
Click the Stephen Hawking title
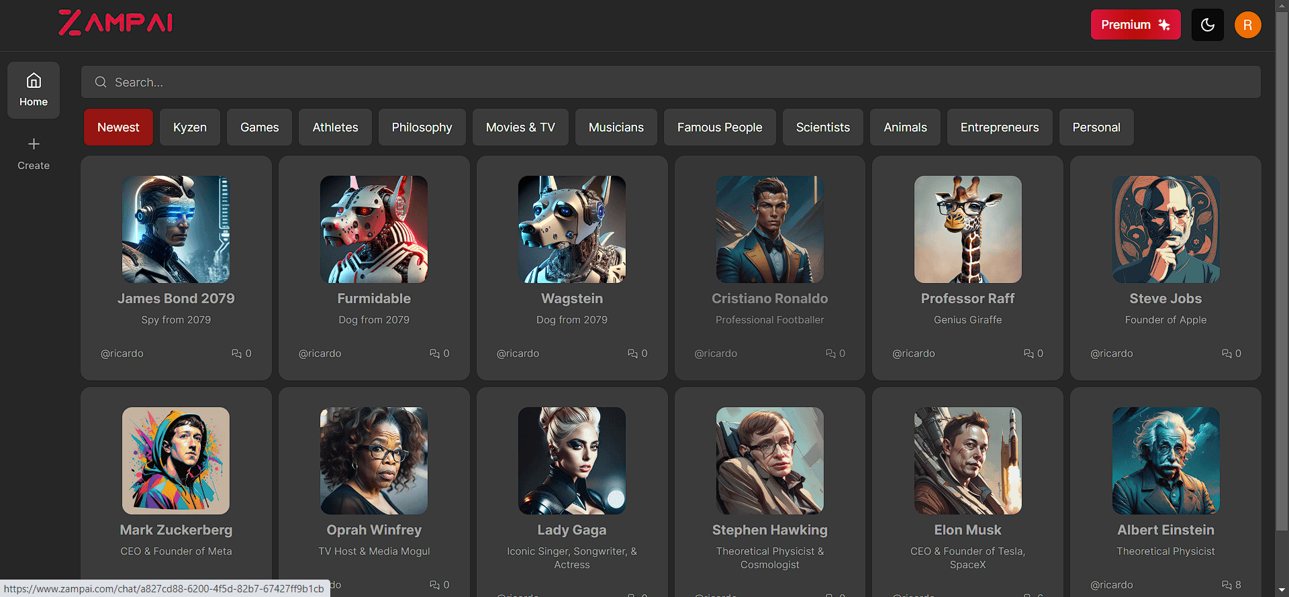(770, 530)
